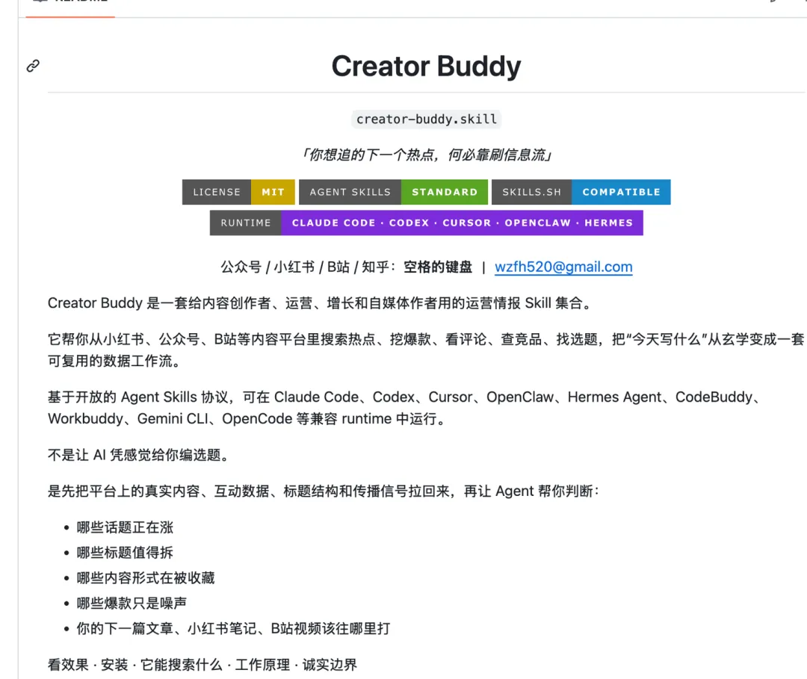The height and width of the screenshot is (679, 807).
Task: Click the line starting 是先把平台上的真实内容
Action: [324, 492]
